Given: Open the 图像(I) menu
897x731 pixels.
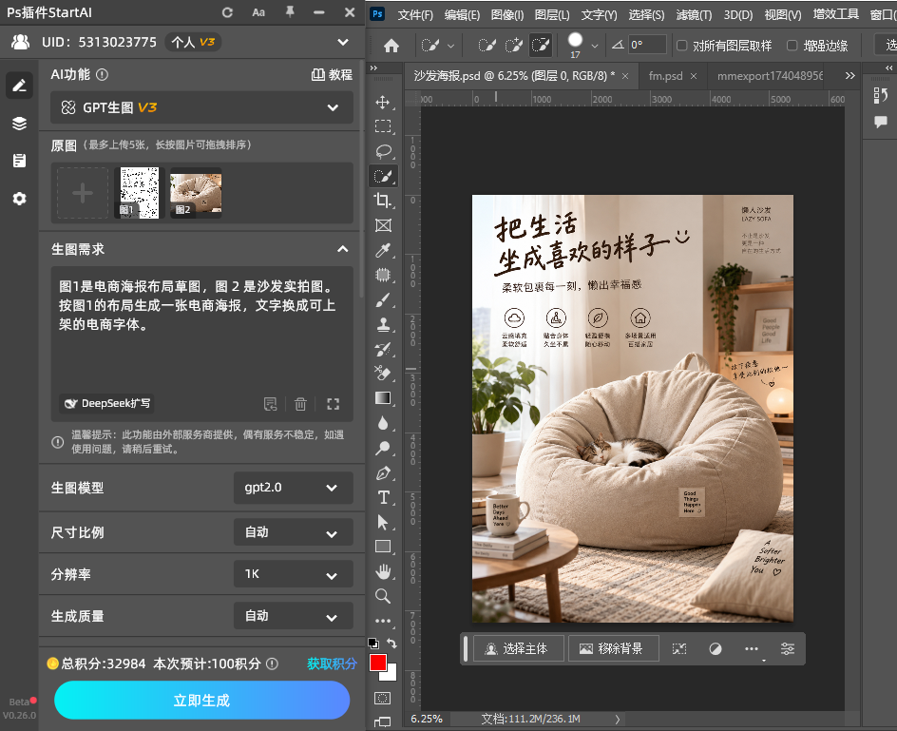Looking at the screenshot, I should pyautogui.click(x=506, y=14).
